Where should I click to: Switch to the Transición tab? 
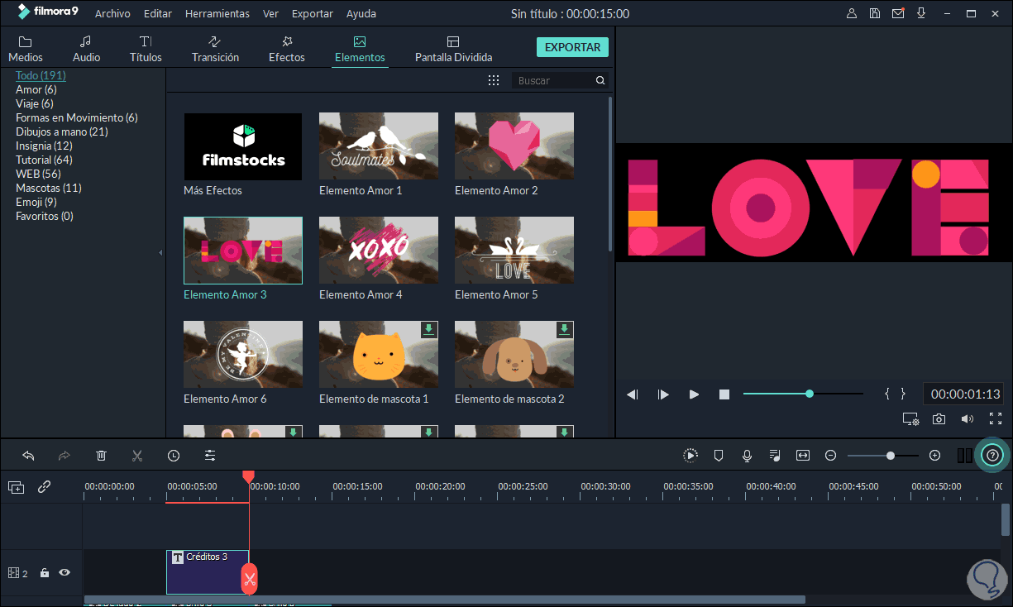pos(215,47)
